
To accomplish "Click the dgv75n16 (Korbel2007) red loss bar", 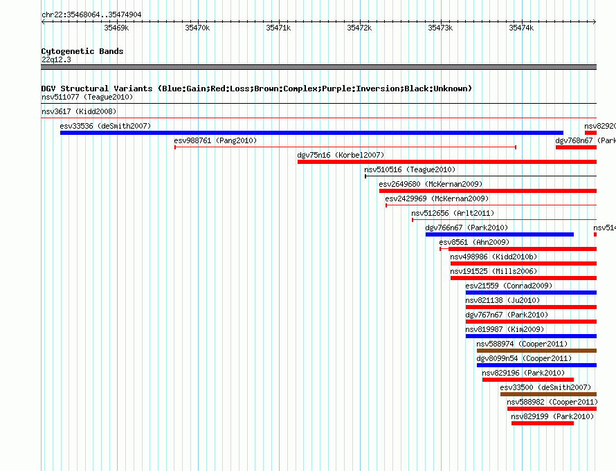I will (447, 162).
